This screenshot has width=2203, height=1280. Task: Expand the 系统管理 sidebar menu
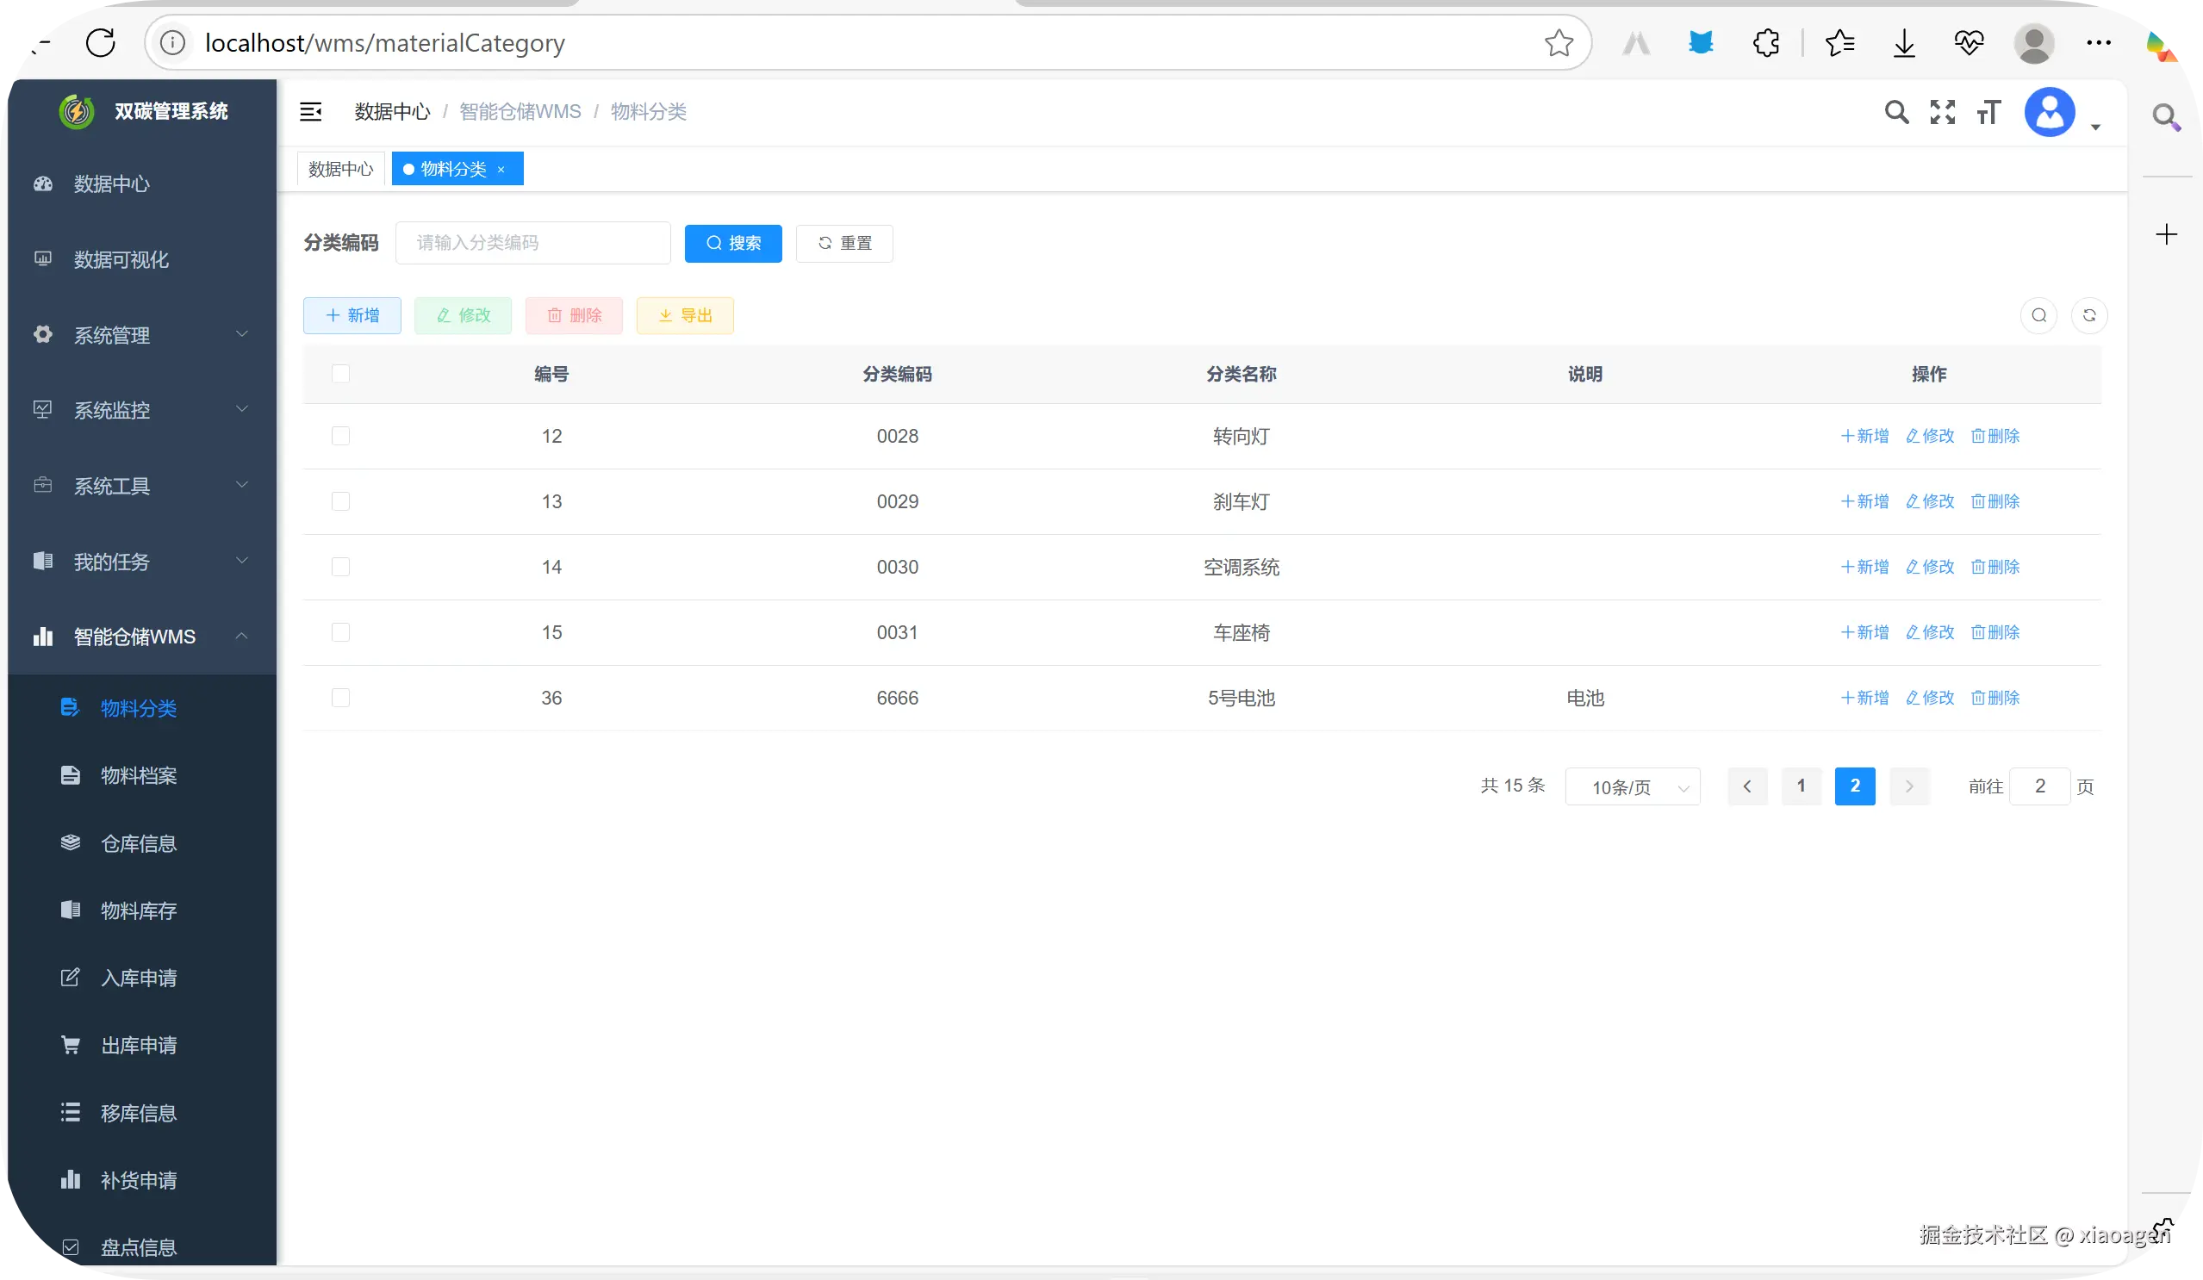[x=140, y=335]
